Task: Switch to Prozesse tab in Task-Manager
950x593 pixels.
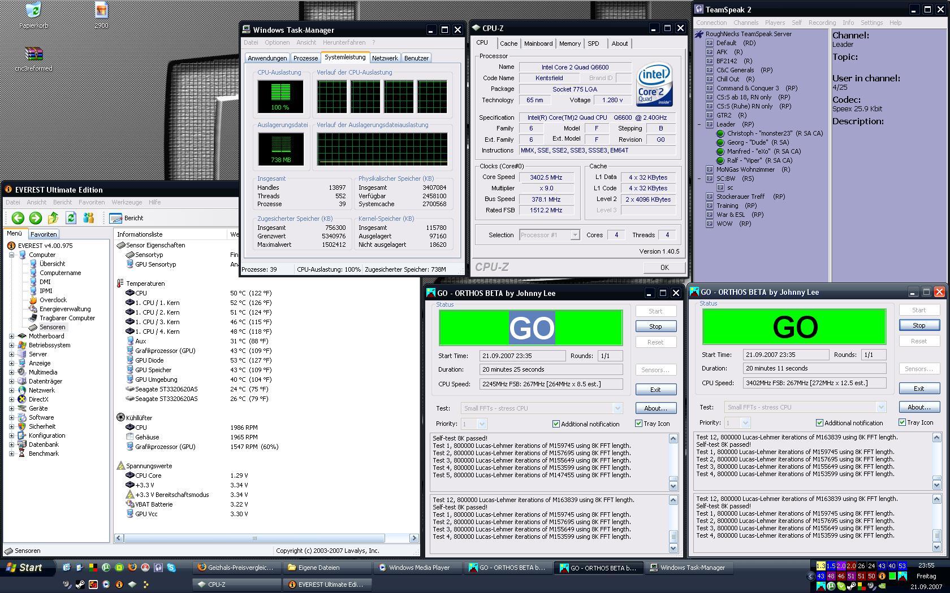Action: tap(305, 58)
